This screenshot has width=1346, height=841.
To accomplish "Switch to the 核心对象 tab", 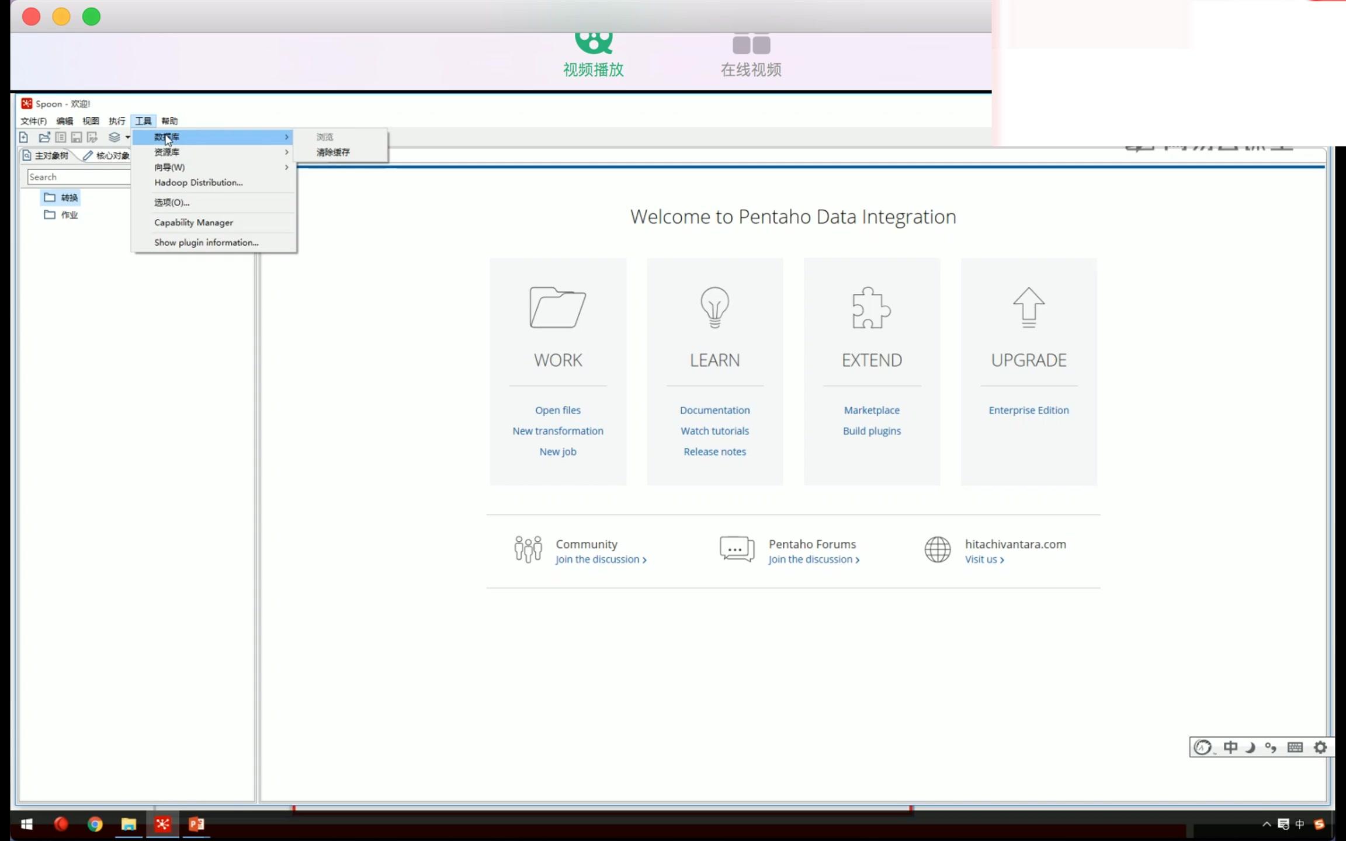I will tap(106, 155).
